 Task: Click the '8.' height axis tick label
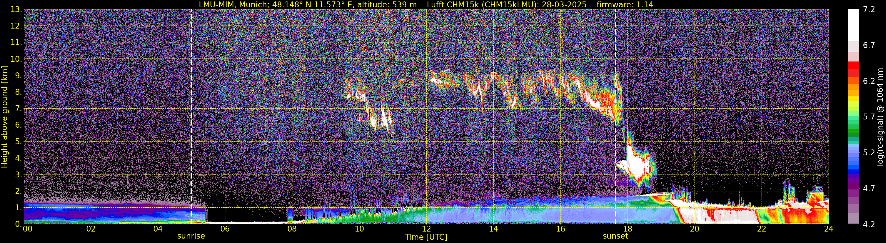point(19,92)
